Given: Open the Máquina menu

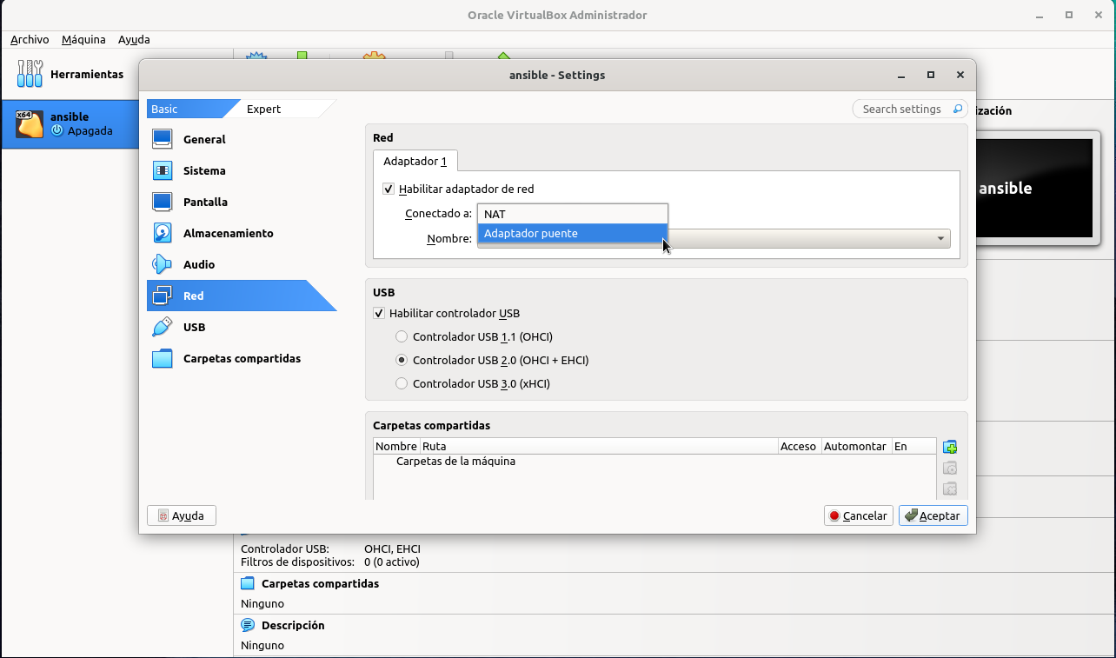Looking at the screenshot, I should [x=83, y=39].
